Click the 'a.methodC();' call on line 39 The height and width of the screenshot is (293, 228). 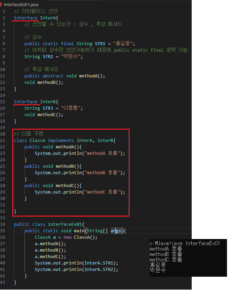point(50,257)
